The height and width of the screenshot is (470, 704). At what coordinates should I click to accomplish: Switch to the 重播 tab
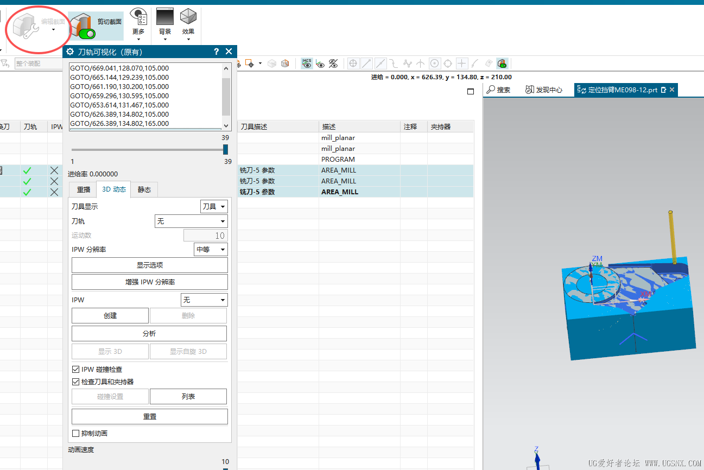83,189
